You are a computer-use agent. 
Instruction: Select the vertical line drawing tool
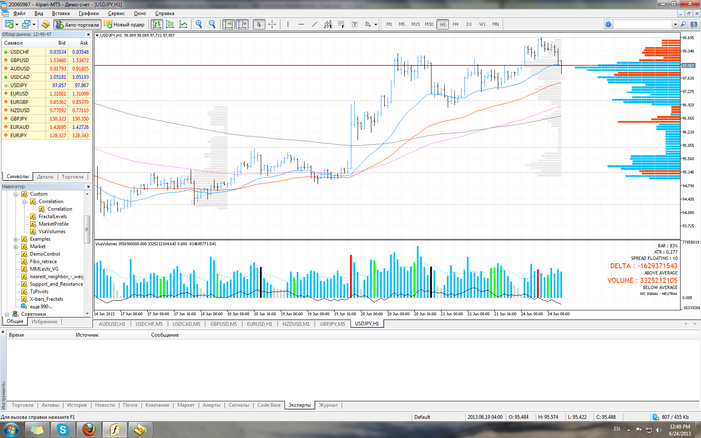[x=288, y=24]
